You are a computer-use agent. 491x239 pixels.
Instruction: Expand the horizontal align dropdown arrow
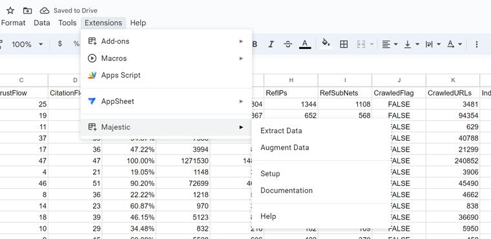[396, 45]
